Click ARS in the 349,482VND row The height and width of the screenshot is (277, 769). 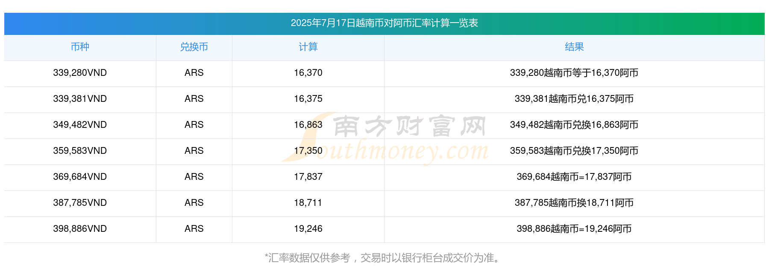pos(194,125)
